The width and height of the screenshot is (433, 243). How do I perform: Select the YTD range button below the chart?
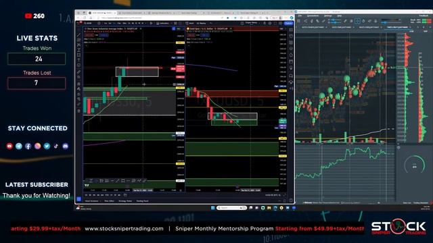(x=107, y=195)
